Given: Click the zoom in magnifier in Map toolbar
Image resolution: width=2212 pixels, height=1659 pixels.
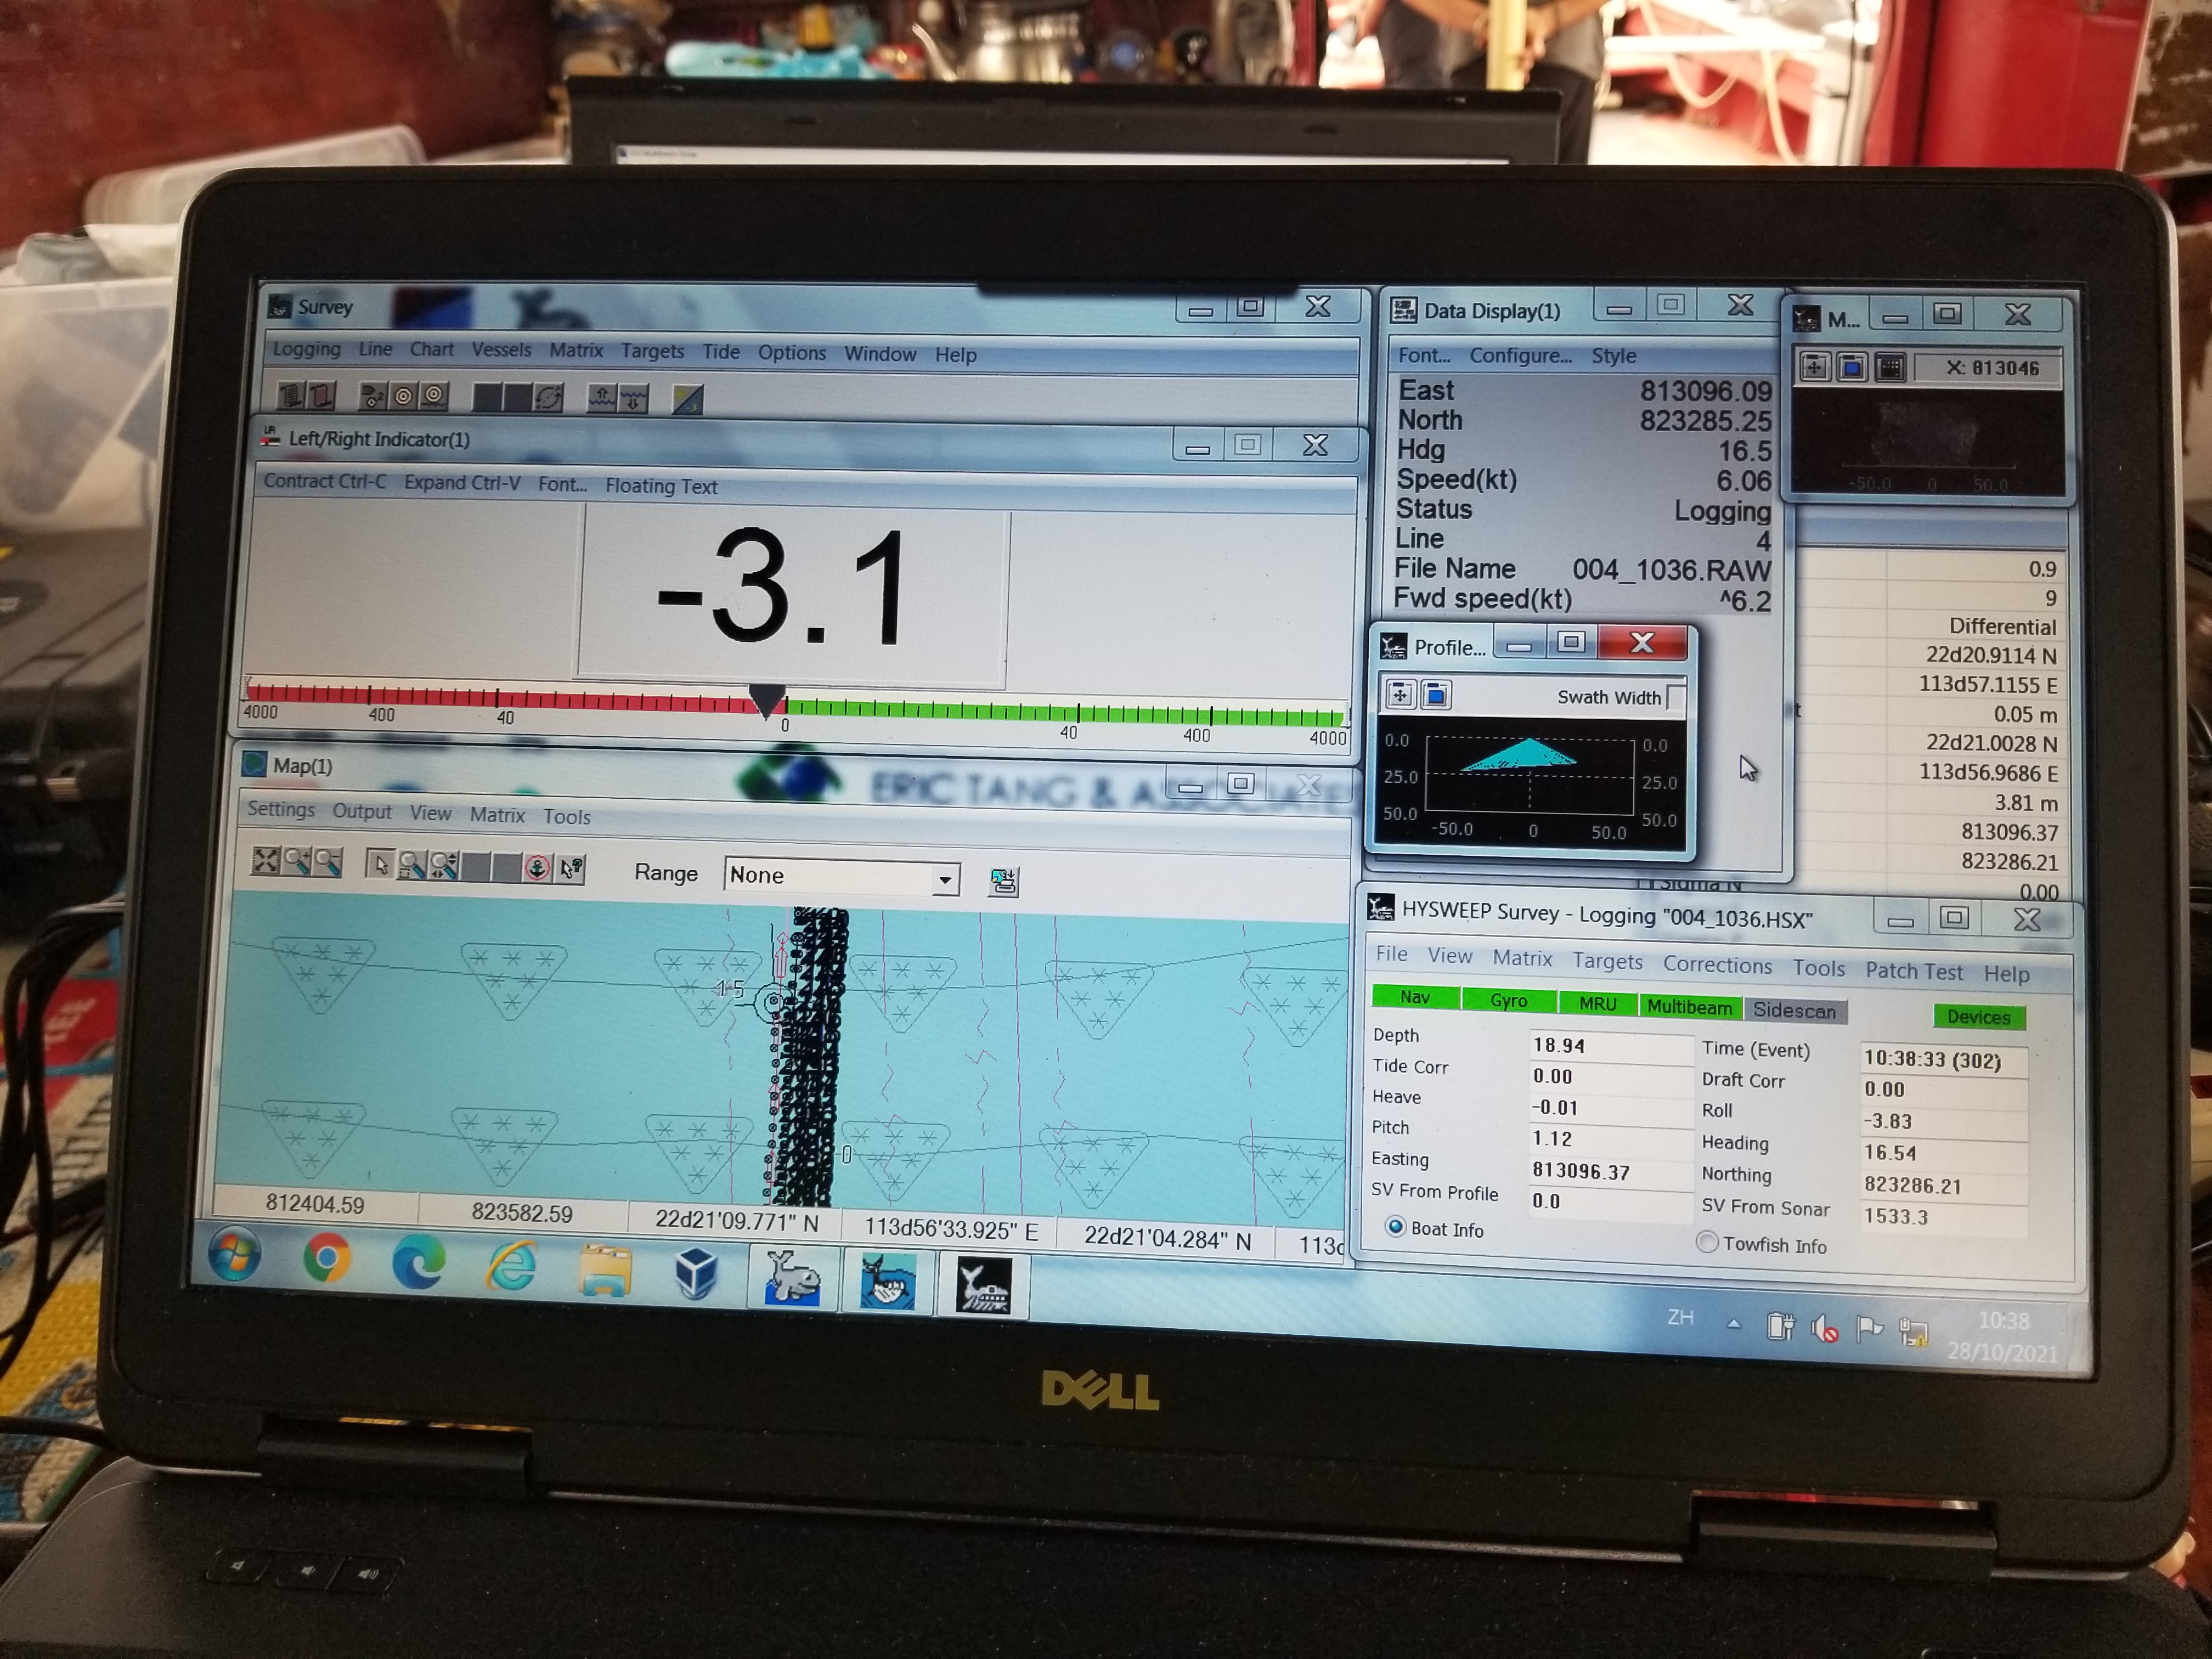Looking at the screenshot, I should (297, 861).
